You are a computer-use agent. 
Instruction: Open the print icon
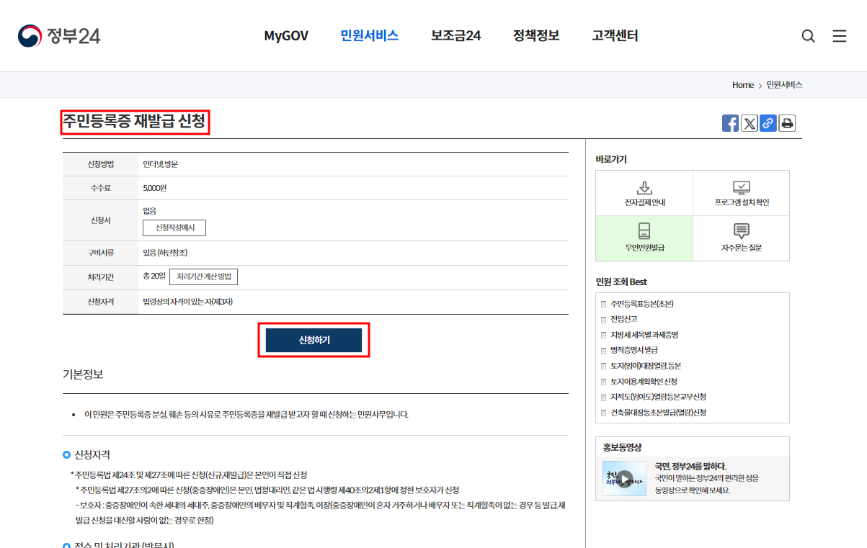(x=786, y=122)
